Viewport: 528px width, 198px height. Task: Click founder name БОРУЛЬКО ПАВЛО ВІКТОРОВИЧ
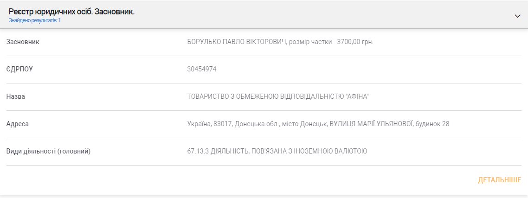237,42
